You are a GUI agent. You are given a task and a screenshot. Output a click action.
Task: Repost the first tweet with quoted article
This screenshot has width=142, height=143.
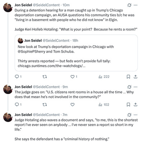tap(45, 77)
